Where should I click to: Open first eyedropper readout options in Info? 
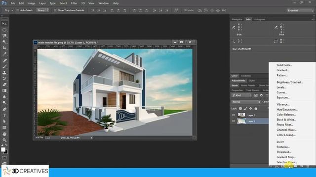[x=234, y=28]
